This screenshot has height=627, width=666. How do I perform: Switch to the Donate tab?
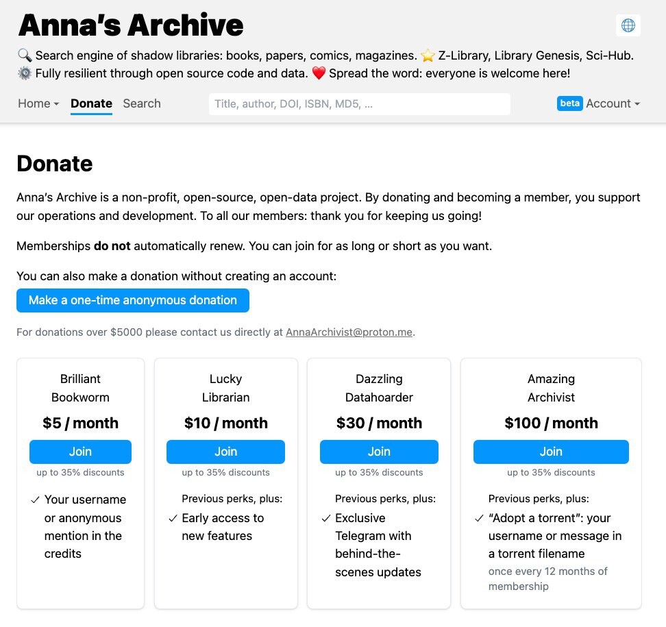tap(91, 103)
